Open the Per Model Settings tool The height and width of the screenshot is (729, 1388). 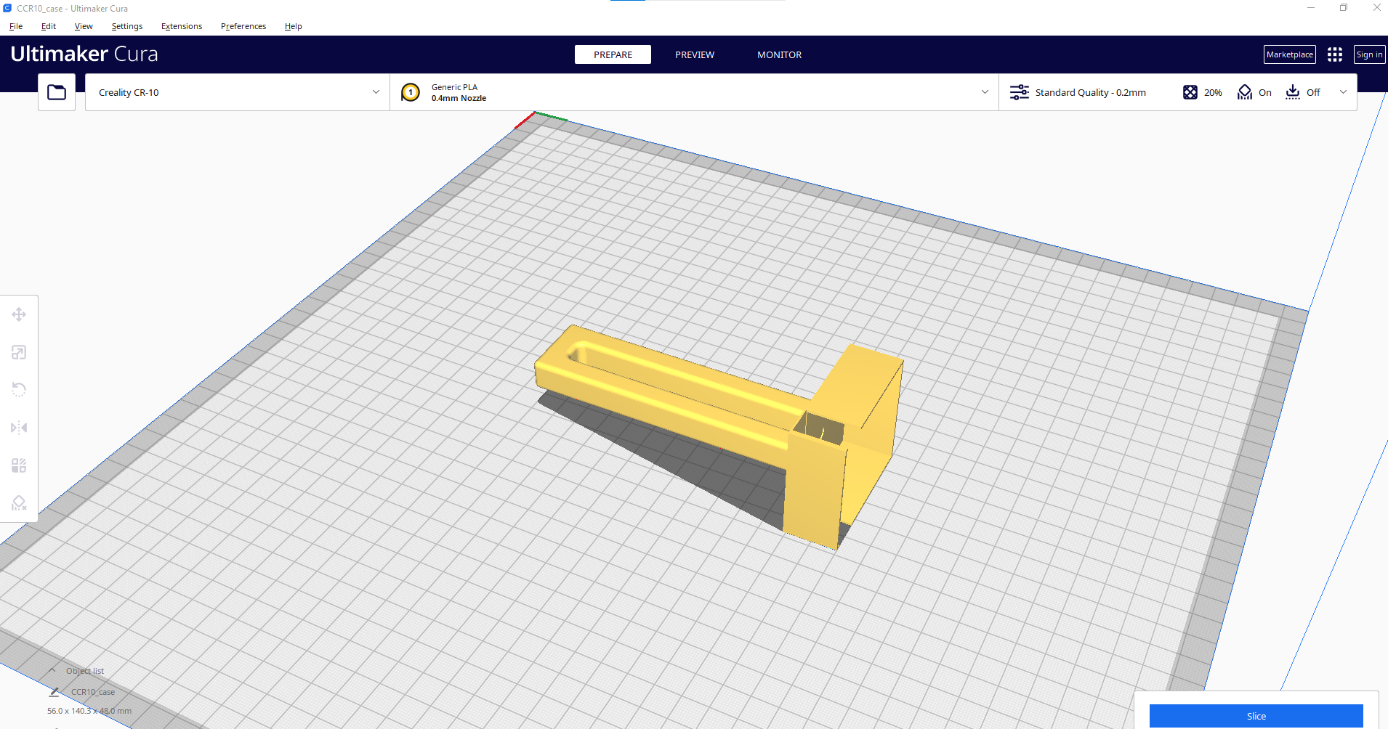(19, 465)
